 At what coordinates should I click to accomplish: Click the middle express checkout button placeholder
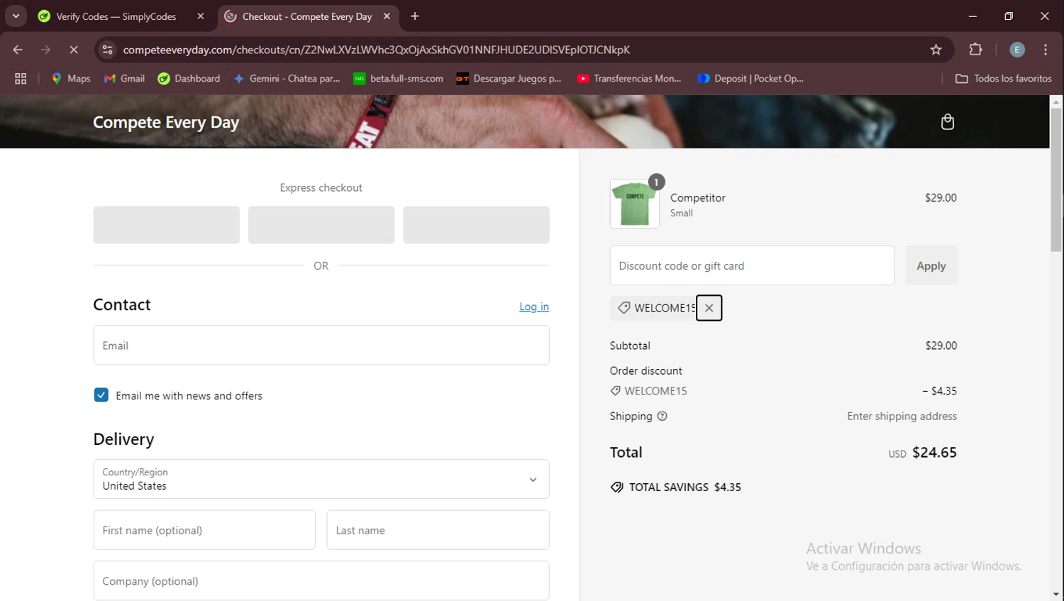[x=321, y=225]
